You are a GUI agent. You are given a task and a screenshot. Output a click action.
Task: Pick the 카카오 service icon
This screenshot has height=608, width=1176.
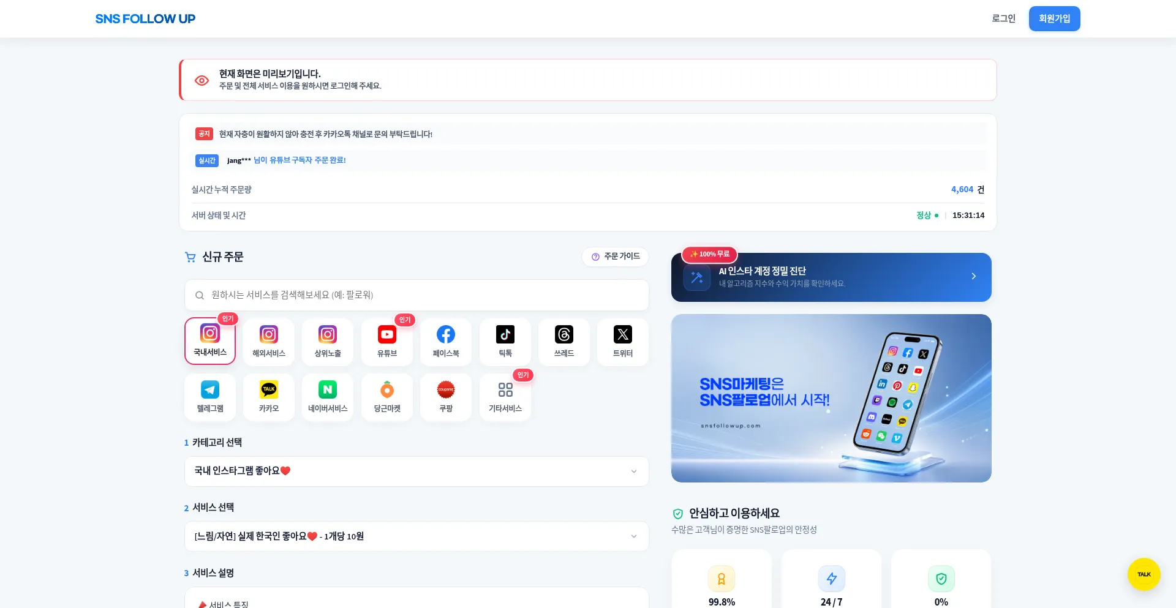[x=269, y=389]
